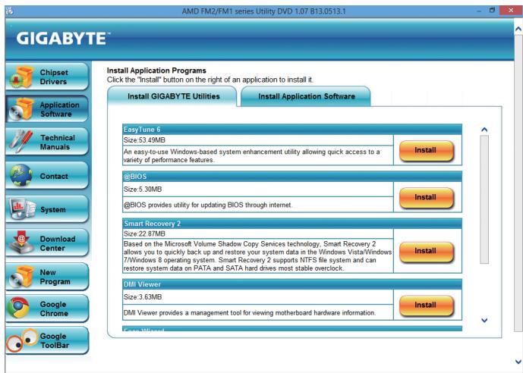Click the utilities list scroll down arrow
This screenshot has height=373, width=523.
pos(484,321)
